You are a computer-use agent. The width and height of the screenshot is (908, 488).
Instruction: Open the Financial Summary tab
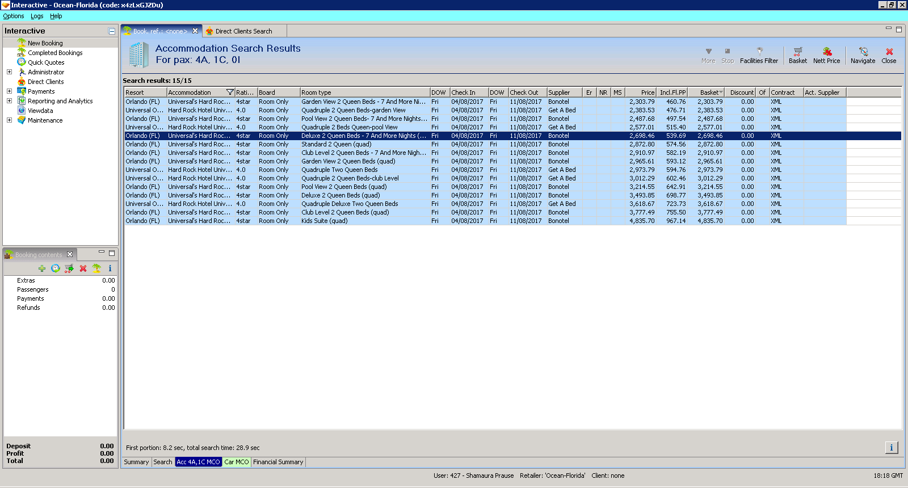pyautogui.click(x=278, y=462)
